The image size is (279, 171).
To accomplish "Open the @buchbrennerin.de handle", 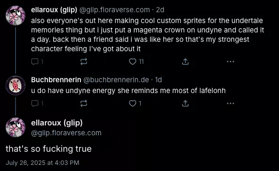I will click(x=116, y=80).
